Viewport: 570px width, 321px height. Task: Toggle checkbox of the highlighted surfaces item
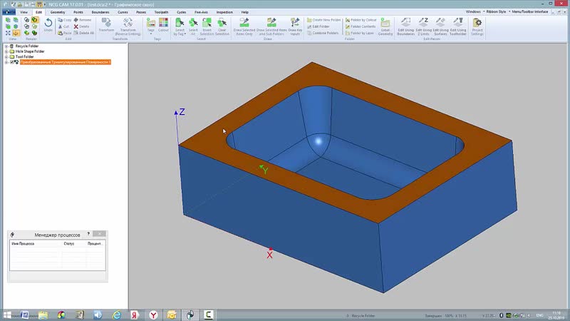coord(11,63)
